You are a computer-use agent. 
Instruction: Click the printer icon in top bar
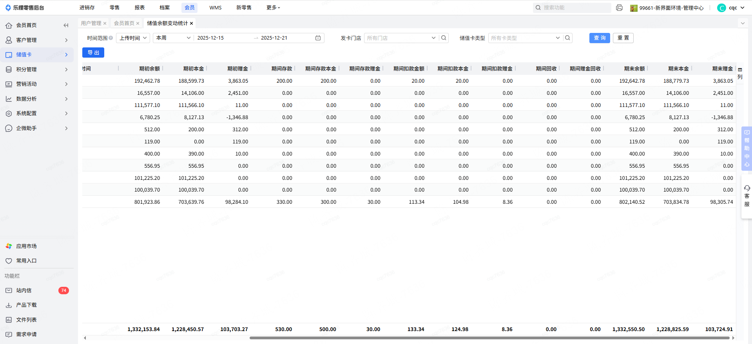(619, 8)
